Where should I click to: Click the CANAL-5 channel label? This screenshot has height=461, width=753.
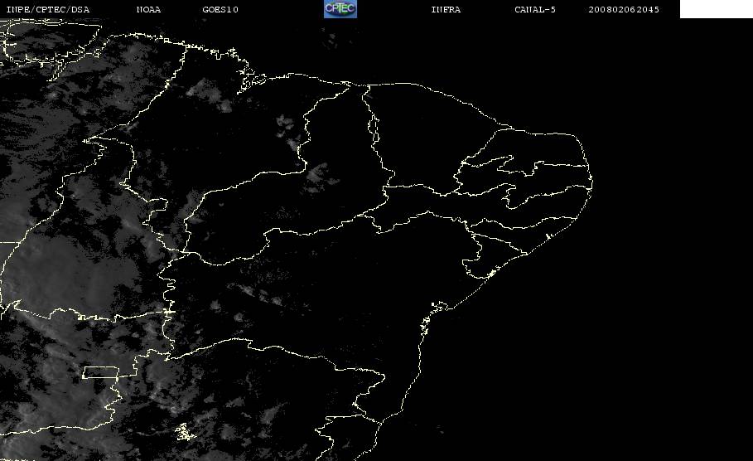535,10
